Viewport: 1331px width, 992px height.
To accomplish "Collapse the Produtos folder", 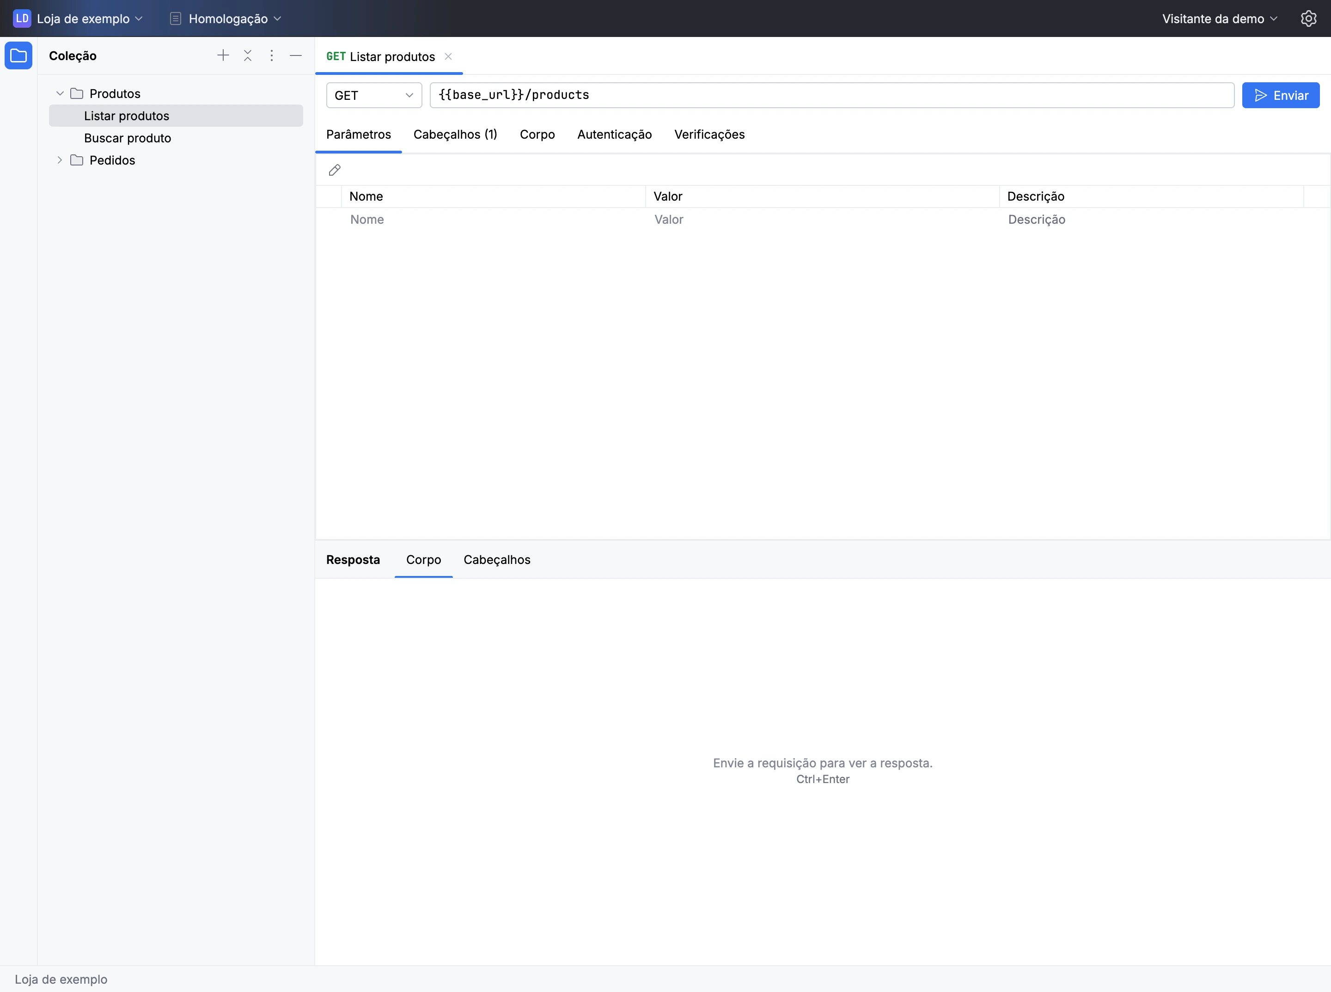I will click(60, 94).
